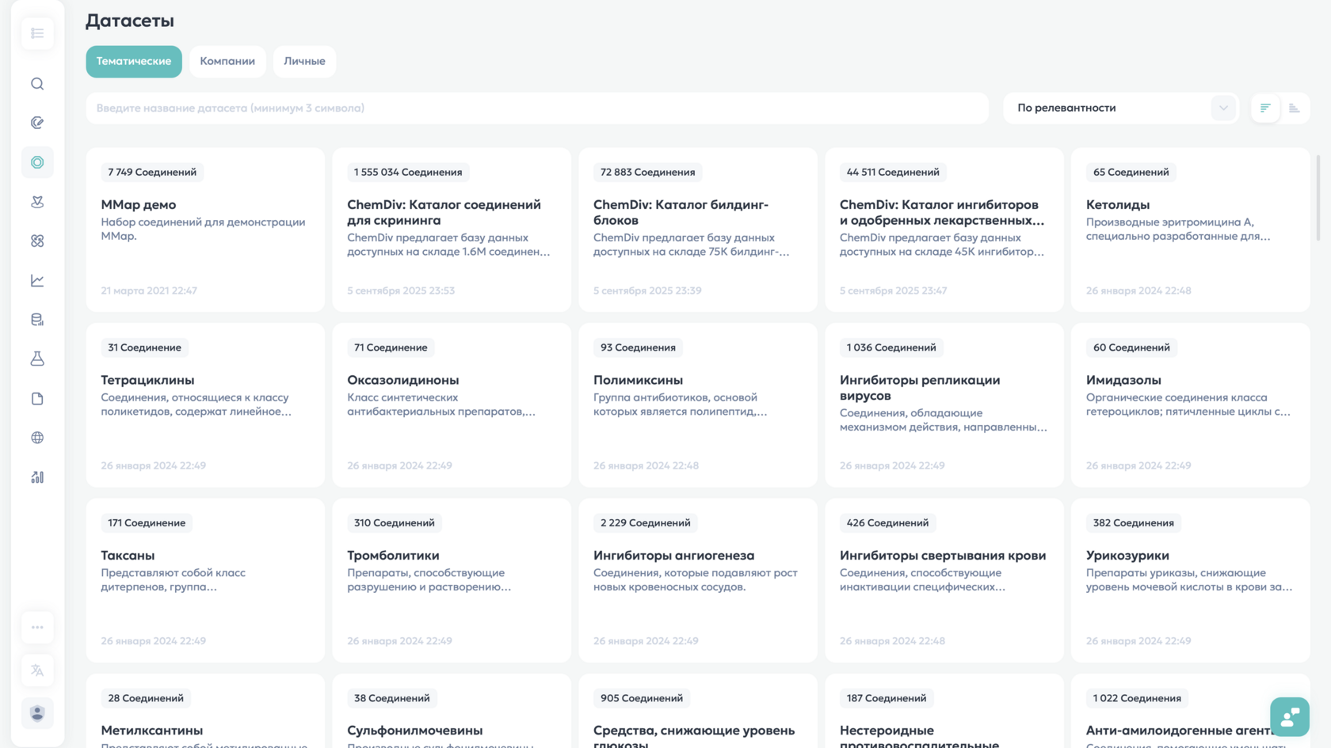1331x748 pixels.
Task: Click the '382 Соединения' count badge
Action: [1134, 523]
